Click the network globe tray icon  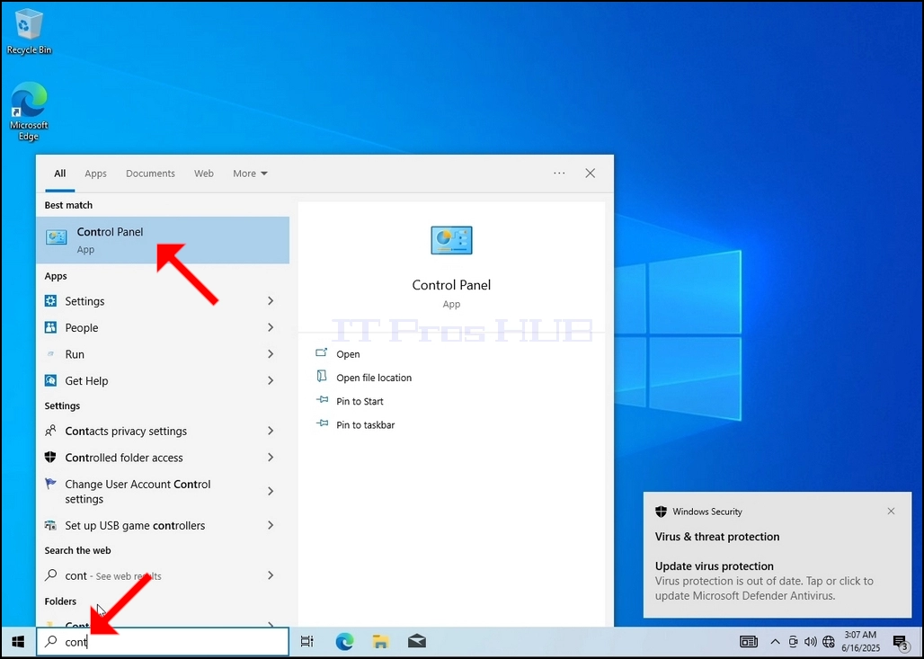(x=829, y=642)
